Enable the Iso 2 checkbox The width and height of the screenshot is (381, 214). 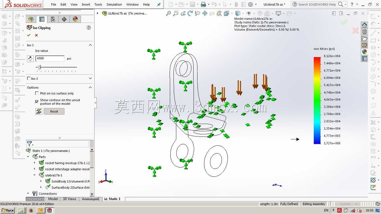click(x=29, y=78)
